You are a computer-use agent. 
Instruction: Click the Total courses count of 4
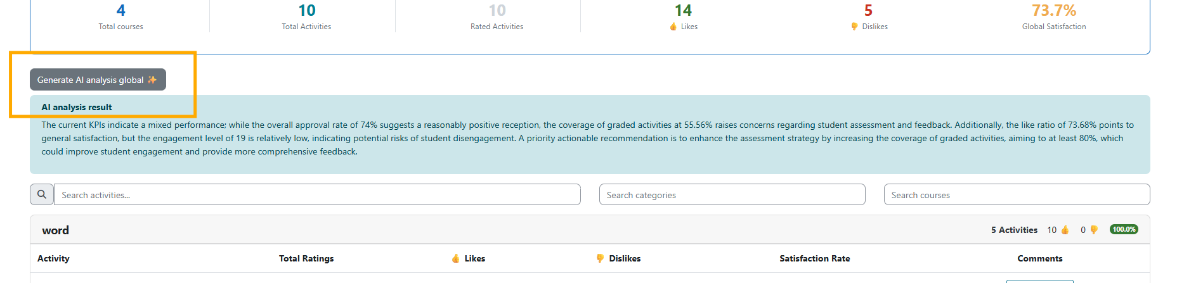[x=120, y=11]
